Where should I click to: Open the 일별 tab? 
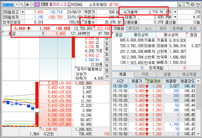tap(167, 74)
